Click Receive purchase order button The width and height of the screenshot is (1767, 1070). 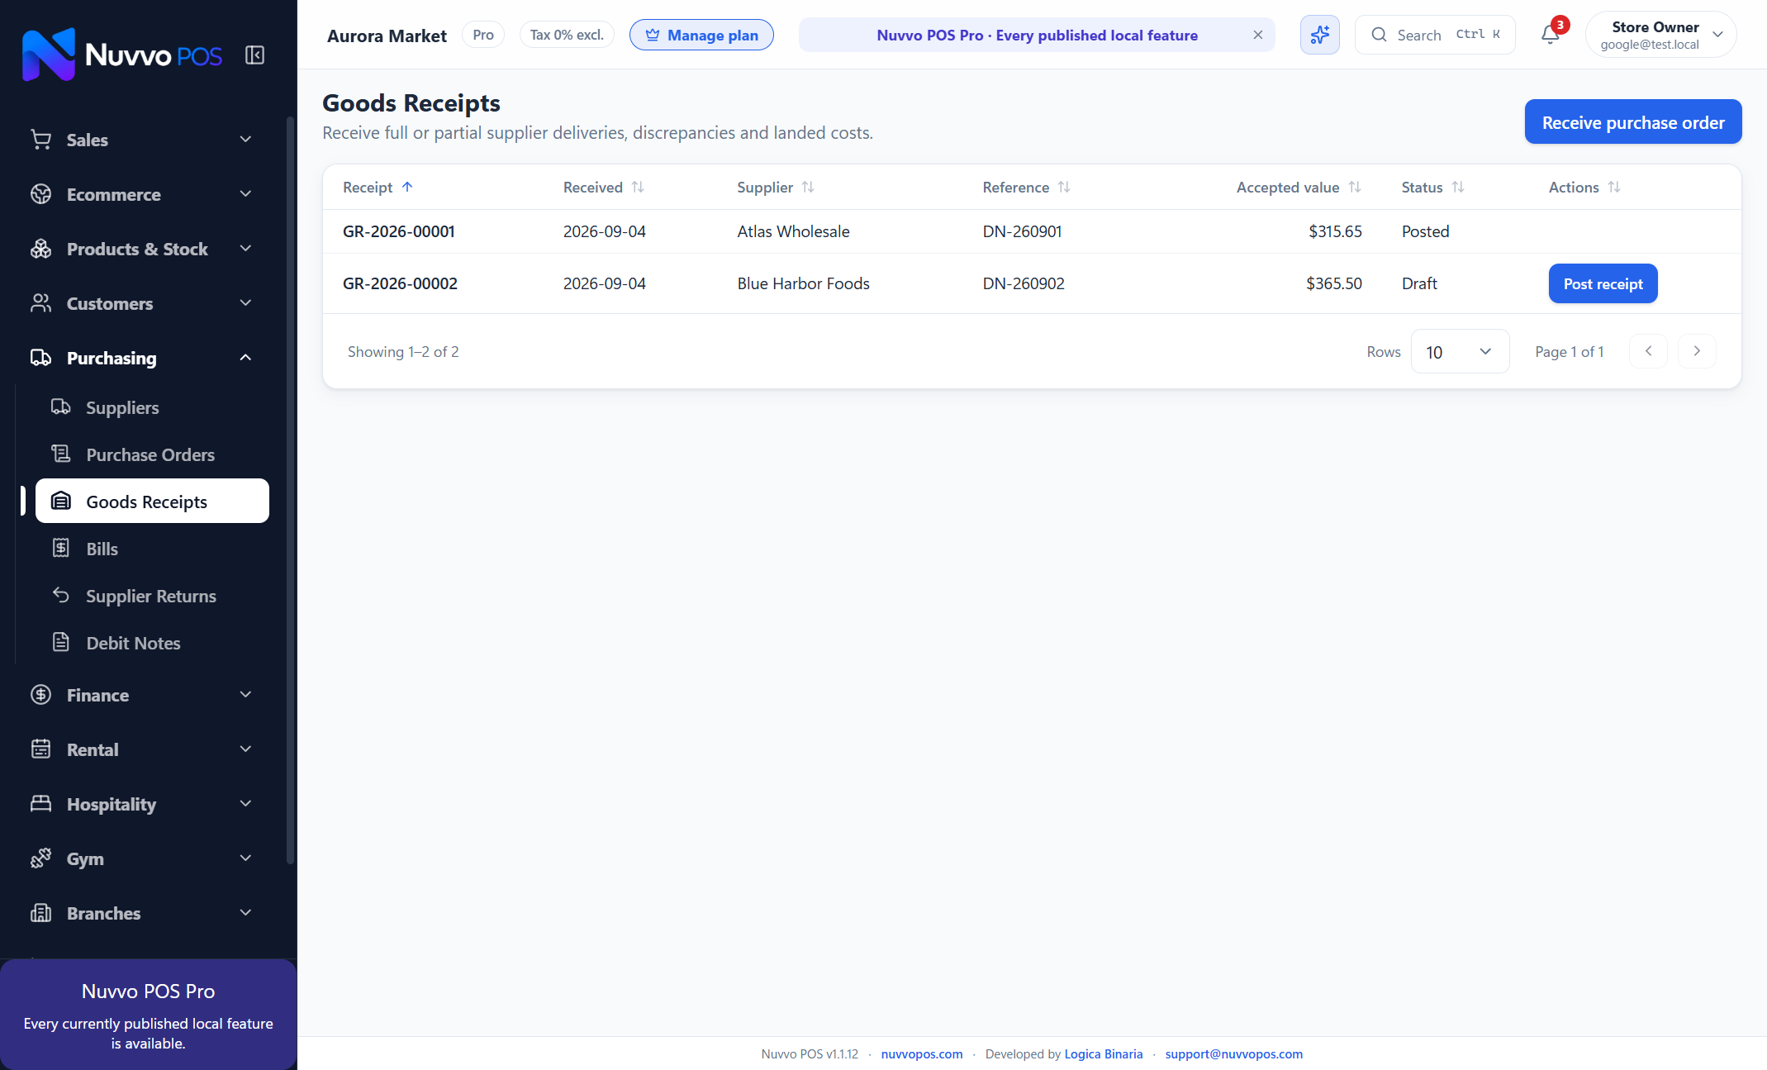pyautogui.click(x=1633, y=122)
